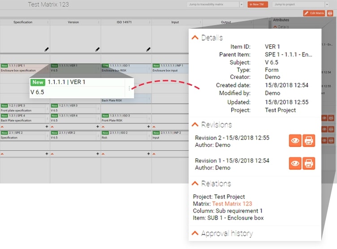Image resolution: width=337 pixels, height=249 pixels.
Task: Collapse the Details chevron under the Attributes heading
Action: (x=275, y=27)
